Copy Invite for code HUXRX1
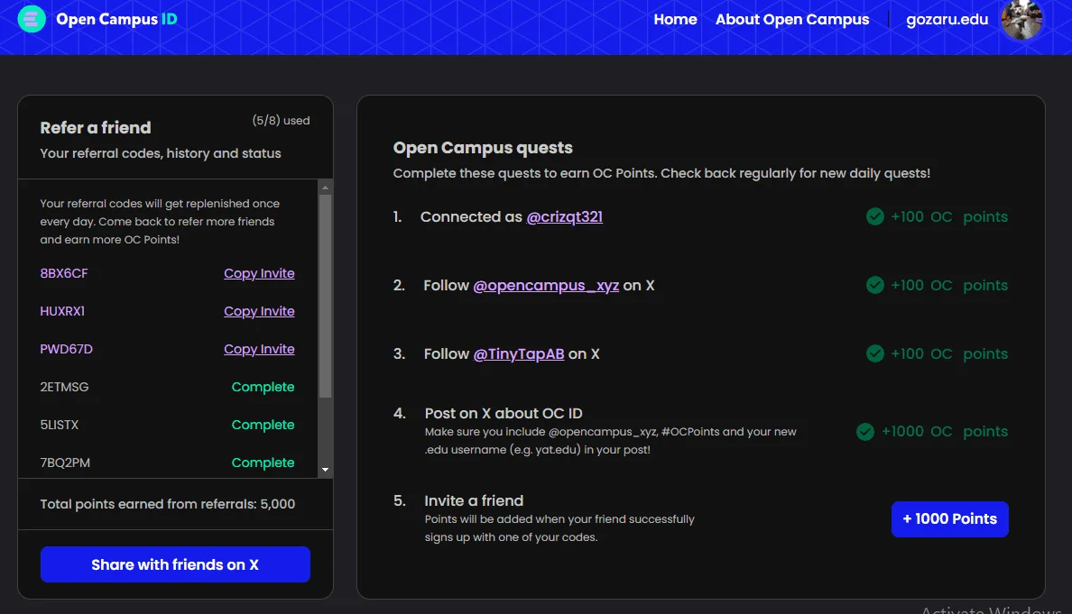The image size is (1072, 614). coord(259,311)
